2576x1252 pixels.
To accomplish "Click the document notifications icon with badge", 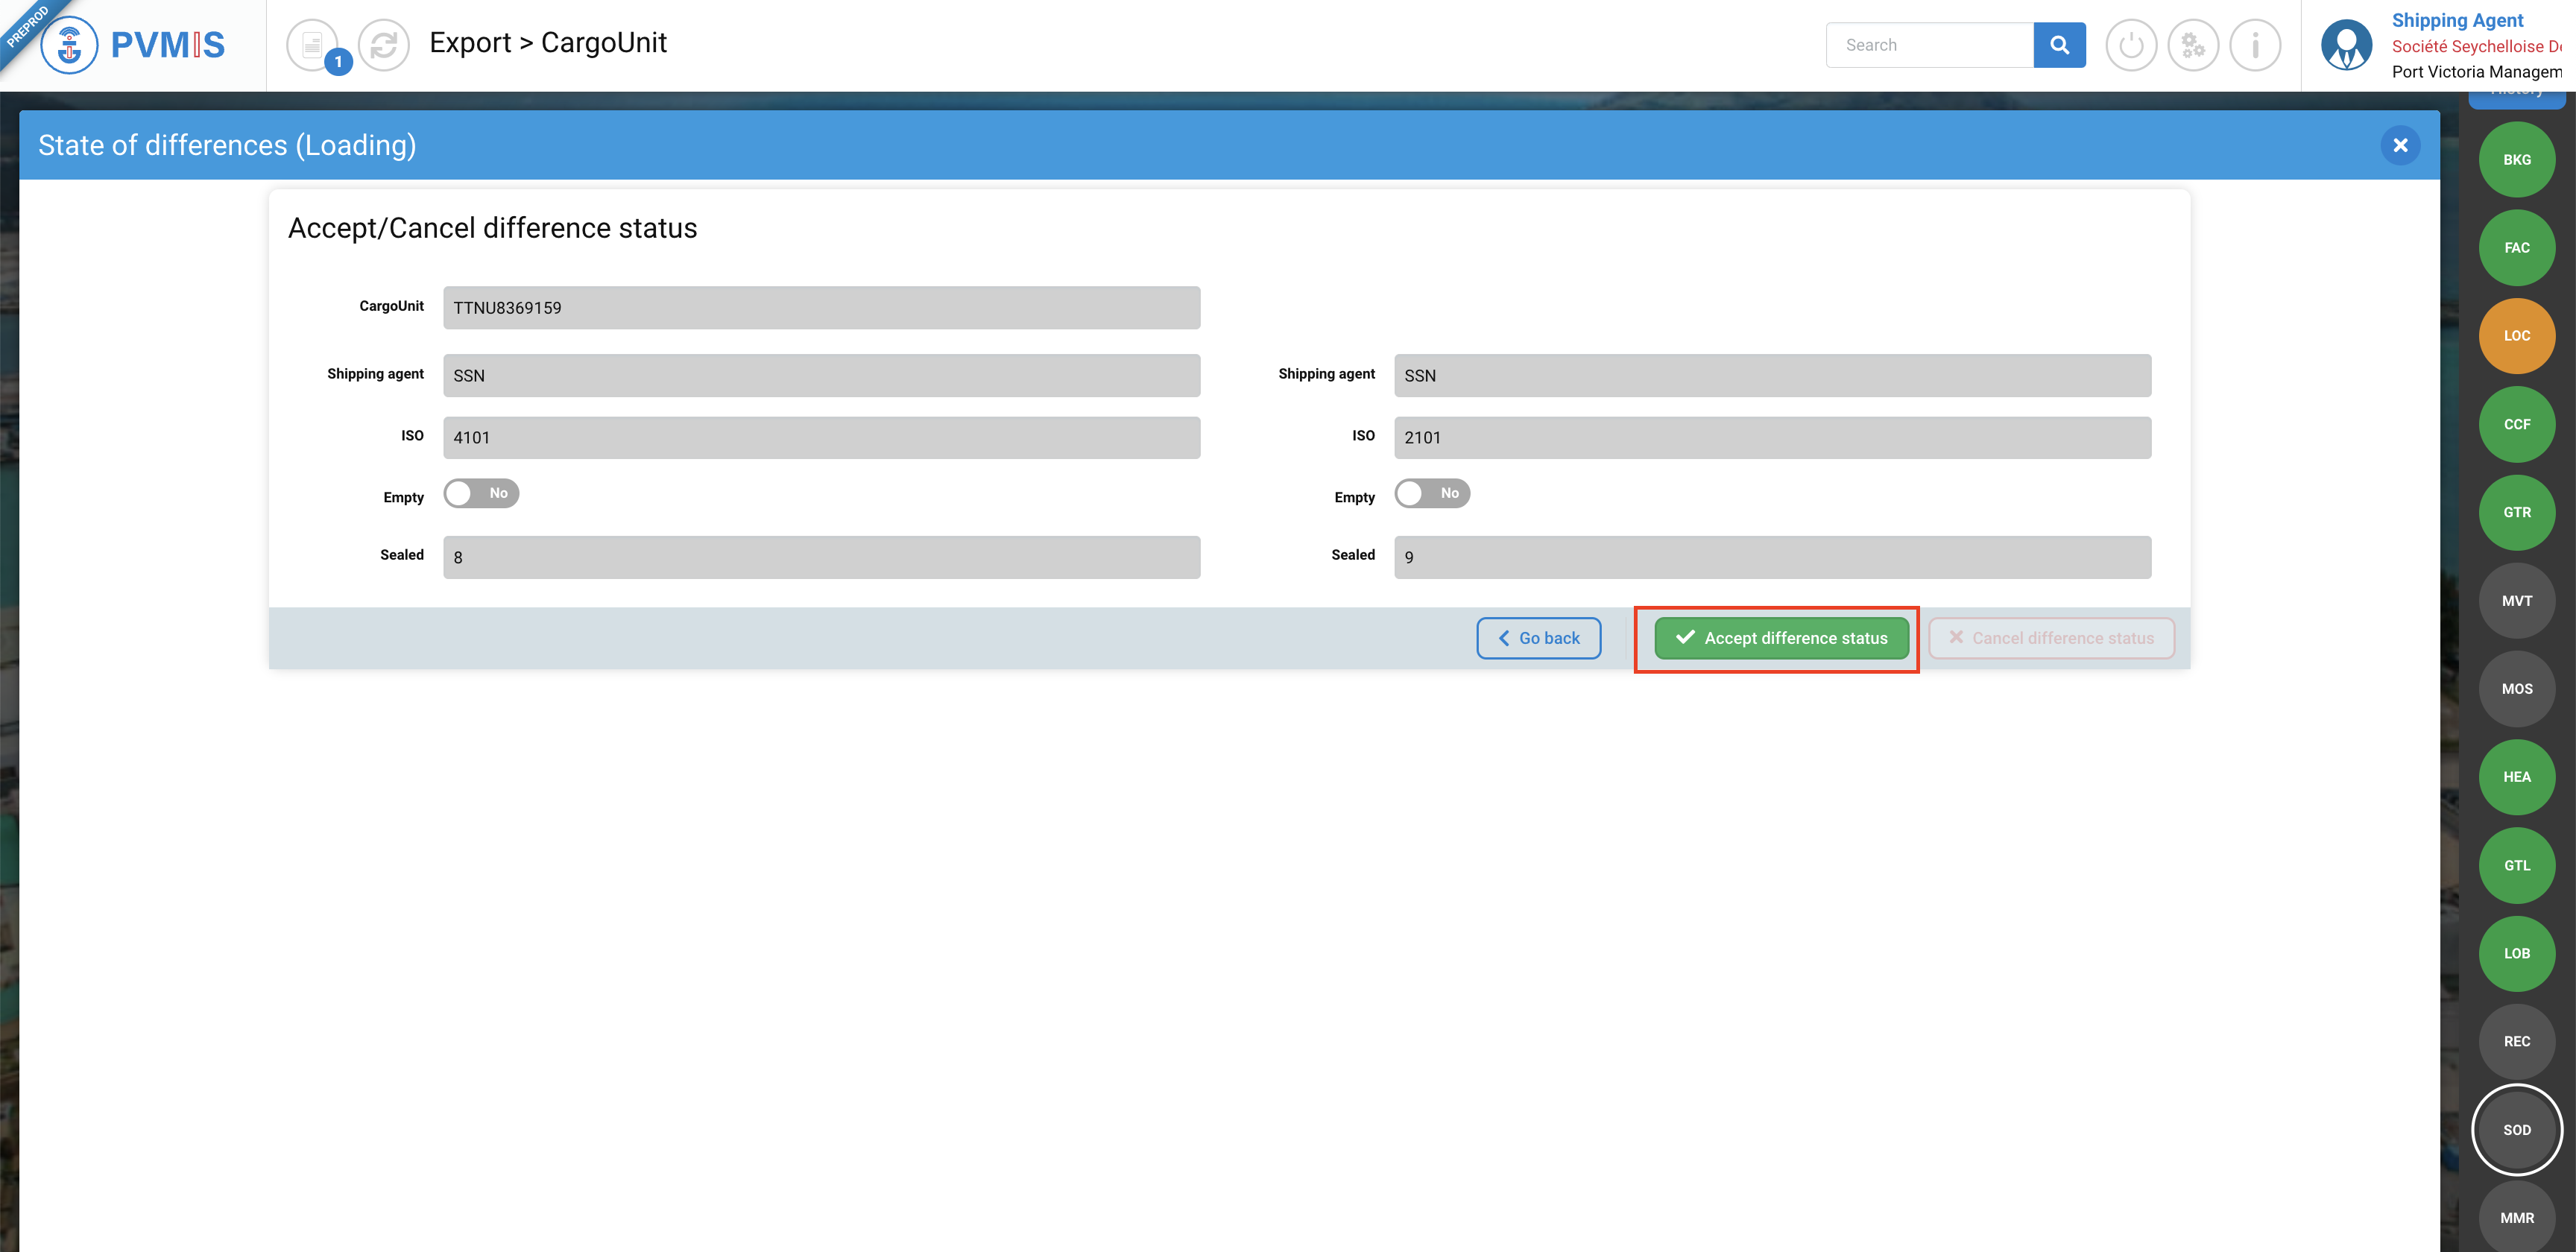I will click(313, 45).
